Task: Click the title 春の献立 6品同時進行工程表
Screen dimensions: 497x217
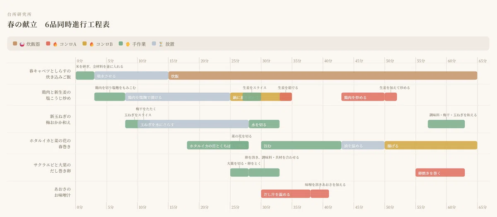Action: pyautogui.click(x=58, y=24)
